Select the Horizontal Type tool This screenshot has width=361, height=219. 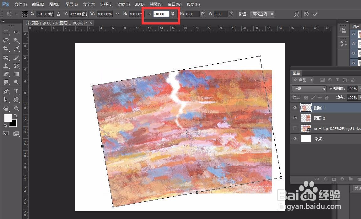point(16,91)
